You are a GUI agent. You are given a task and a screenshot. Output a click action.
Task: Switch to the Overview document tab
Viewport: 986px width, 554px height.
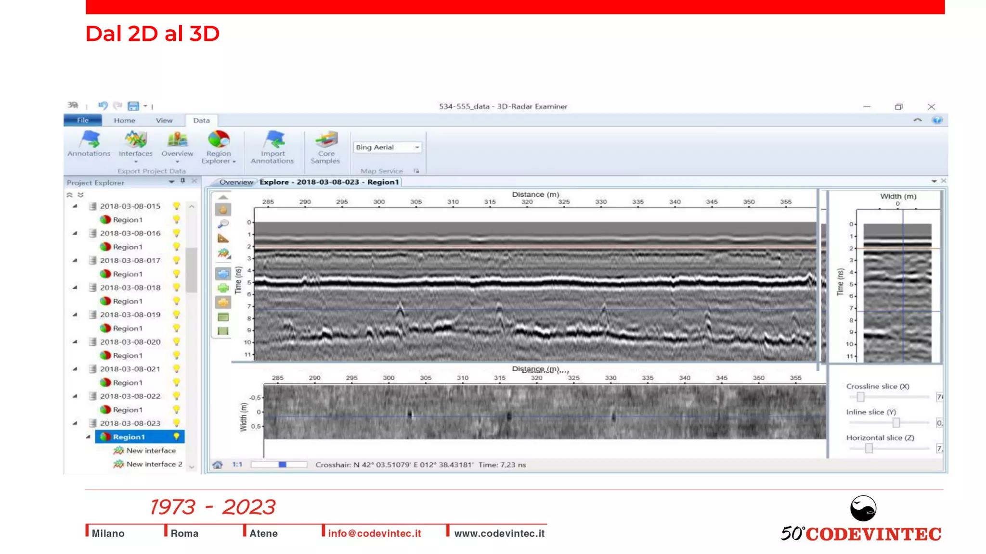pyautogui.click(x=236, y=182)
